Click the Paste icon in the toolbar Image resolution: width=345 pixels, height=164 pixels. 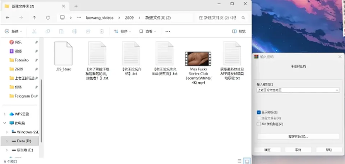pos(61,32)
